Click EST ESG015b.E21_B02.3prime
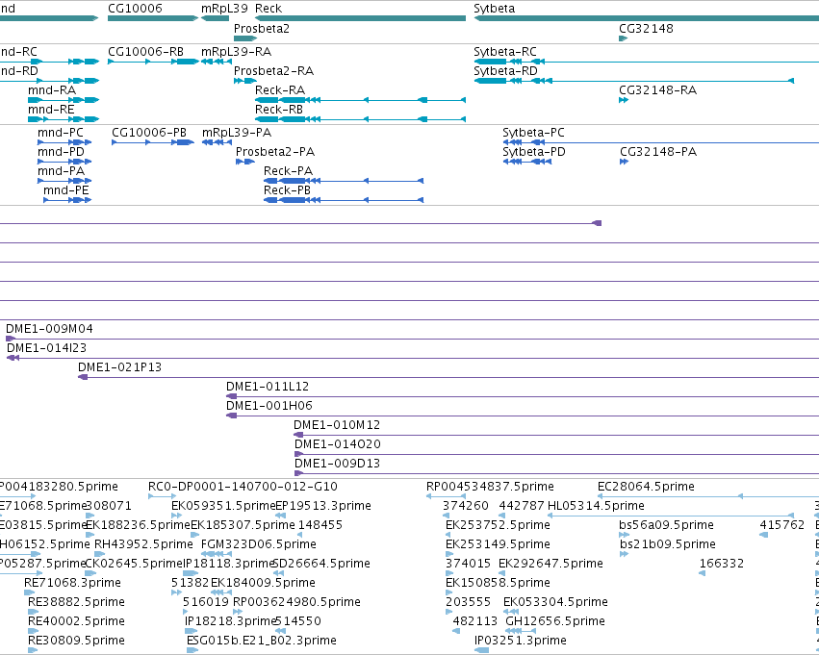The height and width of the screenshot is (655, 819). point(262,641)
